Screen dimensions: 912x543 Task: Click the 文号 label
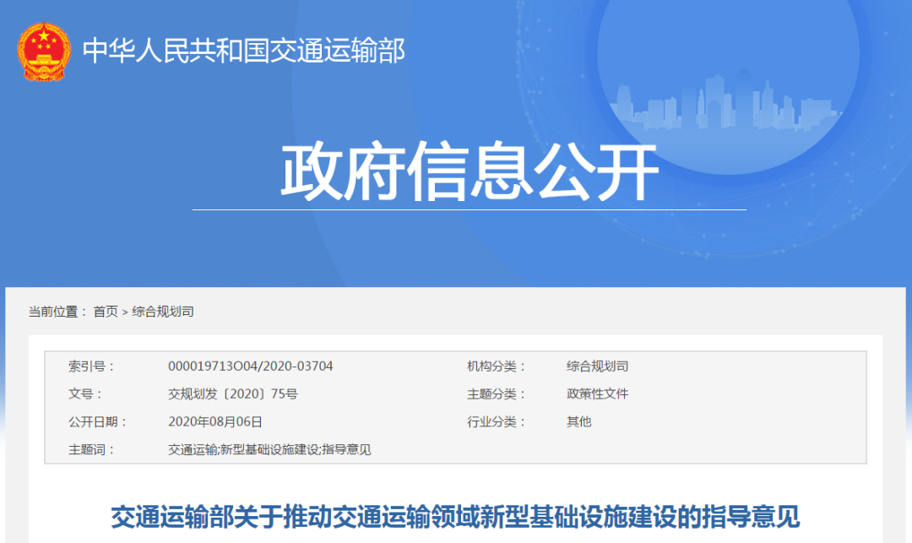(x=85, y=394)
